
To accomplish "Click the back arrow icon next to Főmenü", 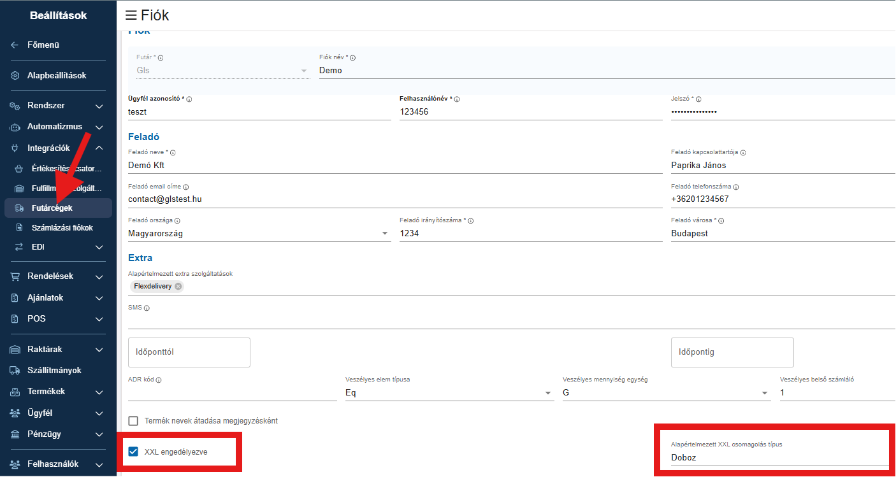I will tap(15, 45).
